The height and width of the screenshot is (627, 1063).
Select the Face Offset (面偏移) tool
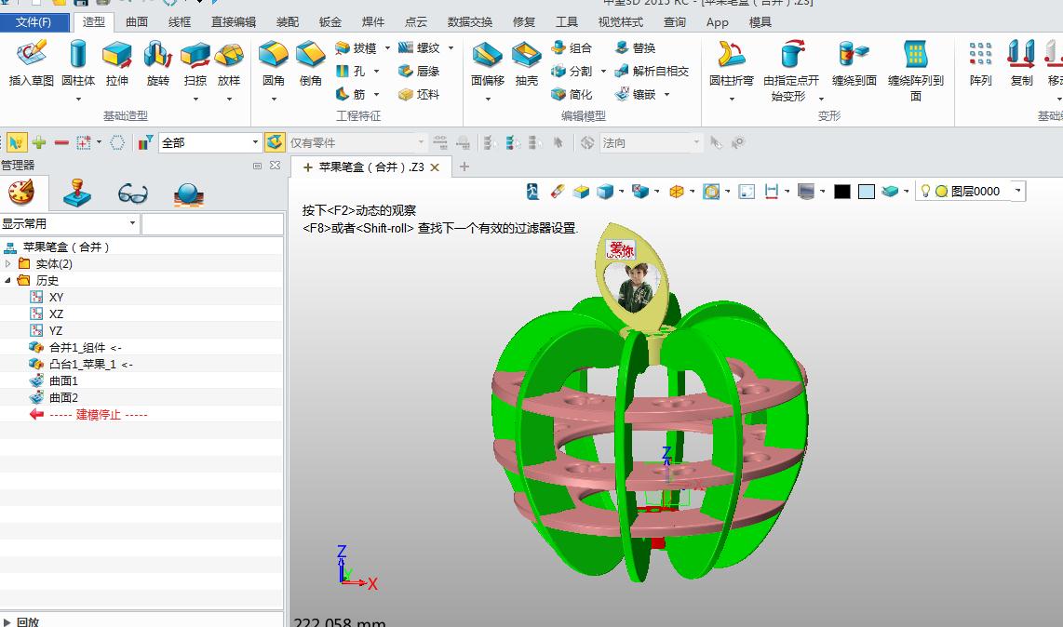pos(488,63)
